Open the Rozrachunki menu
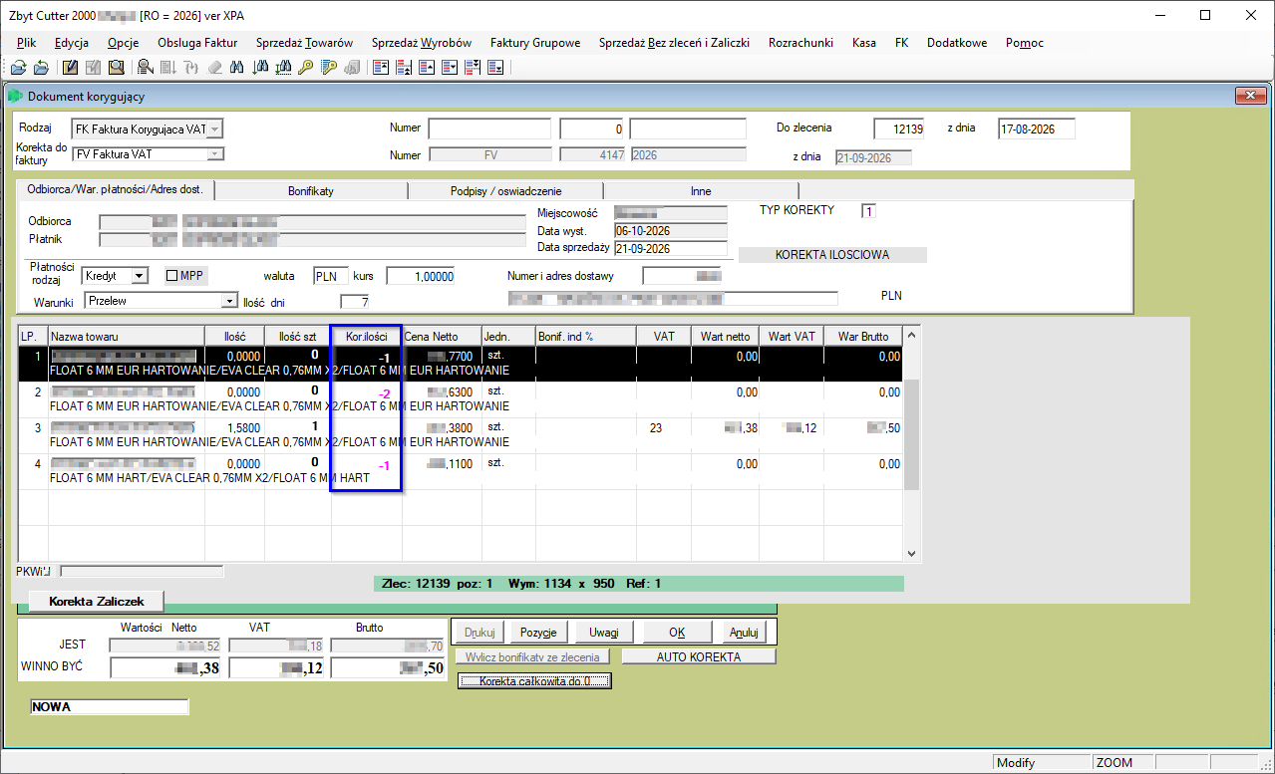Screen dimensions: 1275x774 (800, 43)
